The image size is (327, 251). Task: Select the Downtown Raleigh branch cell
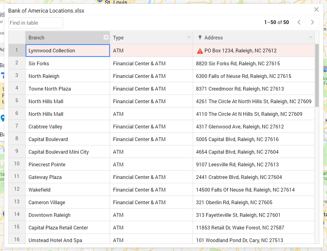[x=68, y=215]
